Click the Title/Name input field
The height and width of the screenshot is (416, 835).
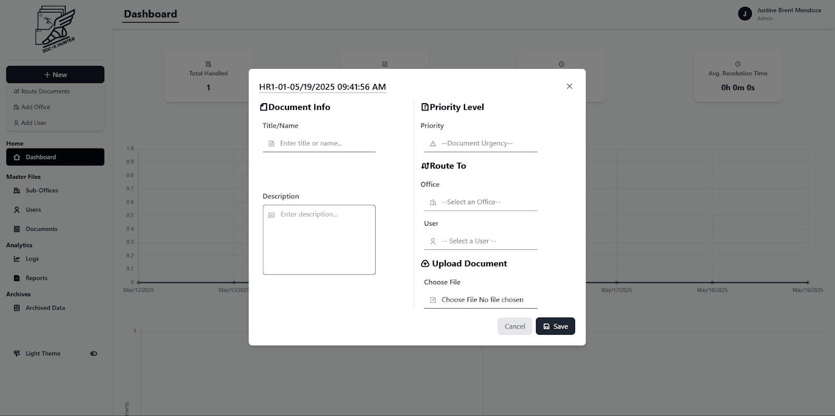(319, 143)
